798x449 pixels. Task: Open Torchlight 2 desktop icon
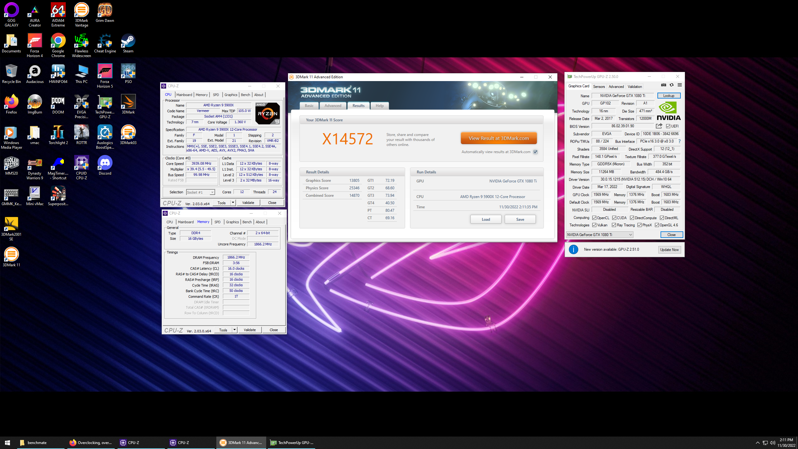coord(58,135)
